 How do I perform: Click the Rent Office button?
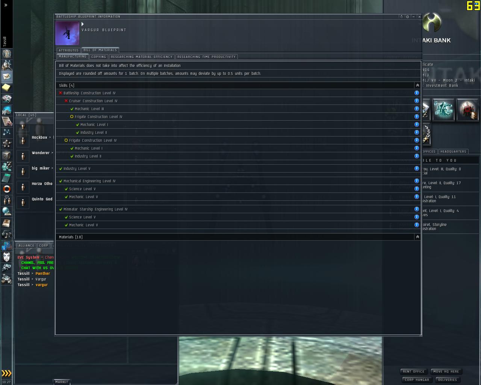point(414,371)
